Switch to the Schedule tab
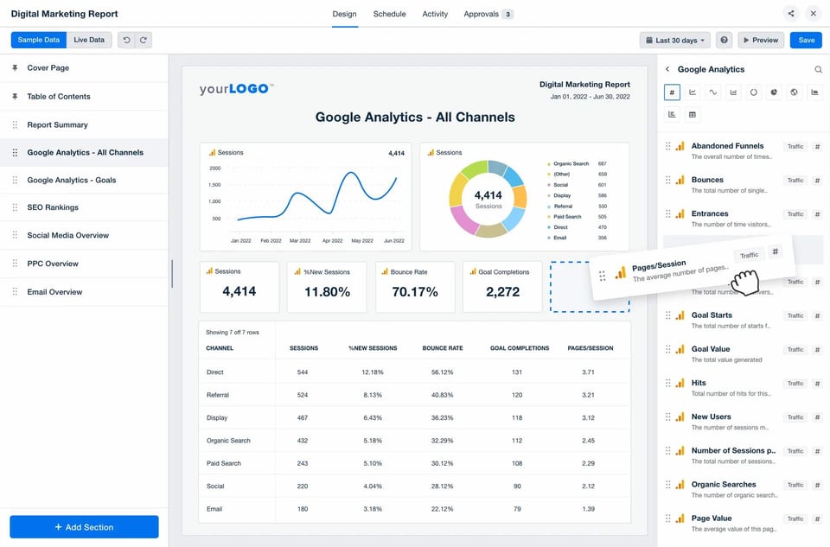The image size is (830, 547). (x=389, y=14)
